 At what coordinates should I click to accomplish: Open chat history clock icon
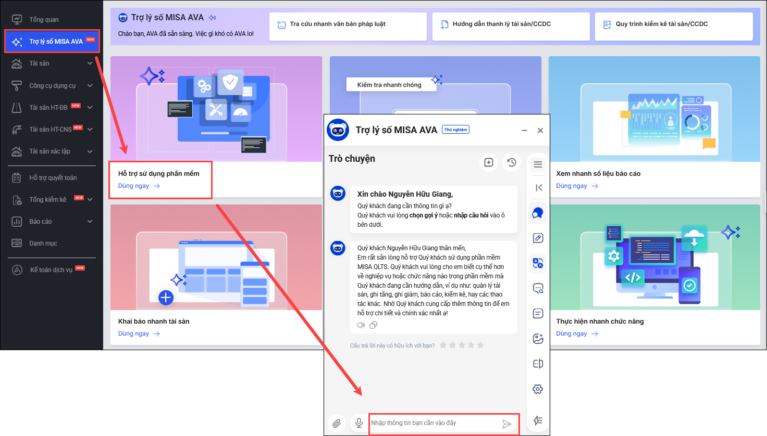(x=512, y=163)
